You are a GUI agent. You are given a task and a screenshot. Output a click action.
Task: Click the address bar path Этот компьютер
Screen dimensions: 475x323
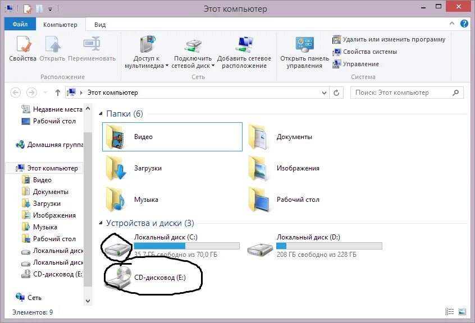113,93
